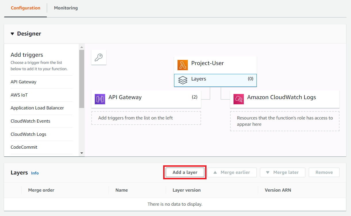Click the orange Lambda function icon

coord(183,65)
